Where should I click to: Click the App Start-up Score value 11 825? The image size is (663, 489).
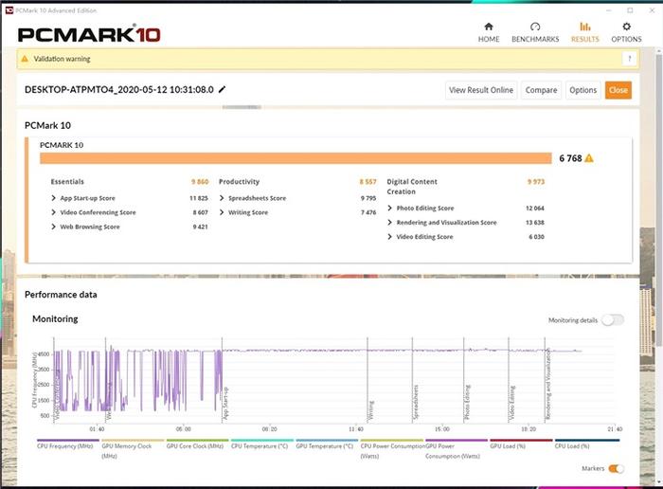(198, 198)
